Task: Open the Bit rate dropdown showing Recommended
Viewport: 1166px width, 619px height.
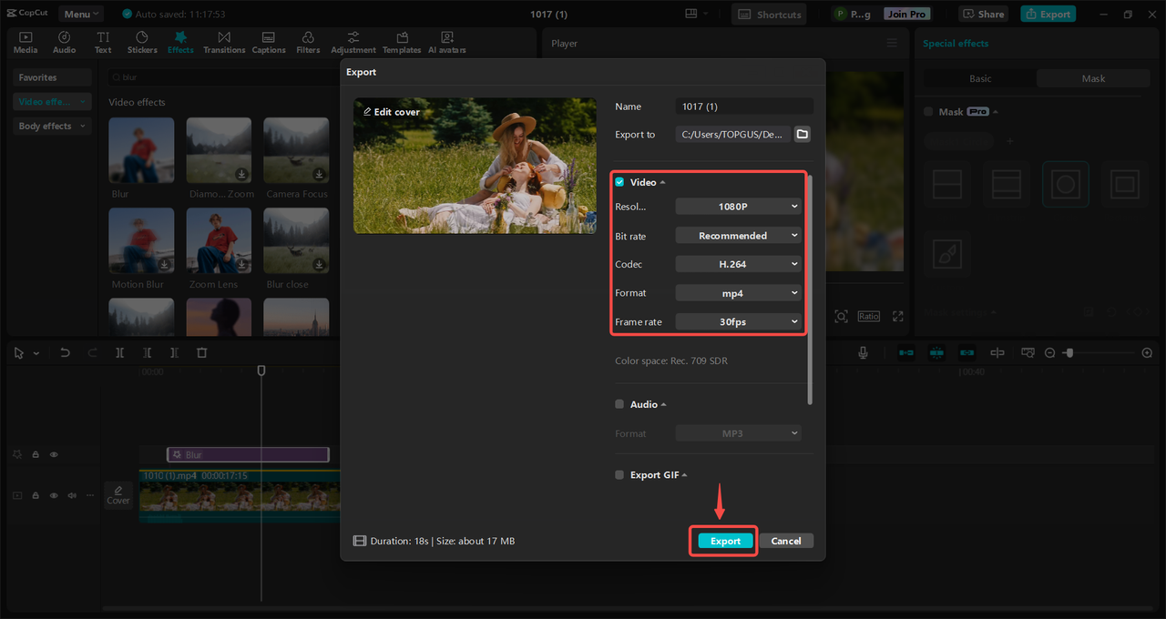Action: (x=739, y=236)
